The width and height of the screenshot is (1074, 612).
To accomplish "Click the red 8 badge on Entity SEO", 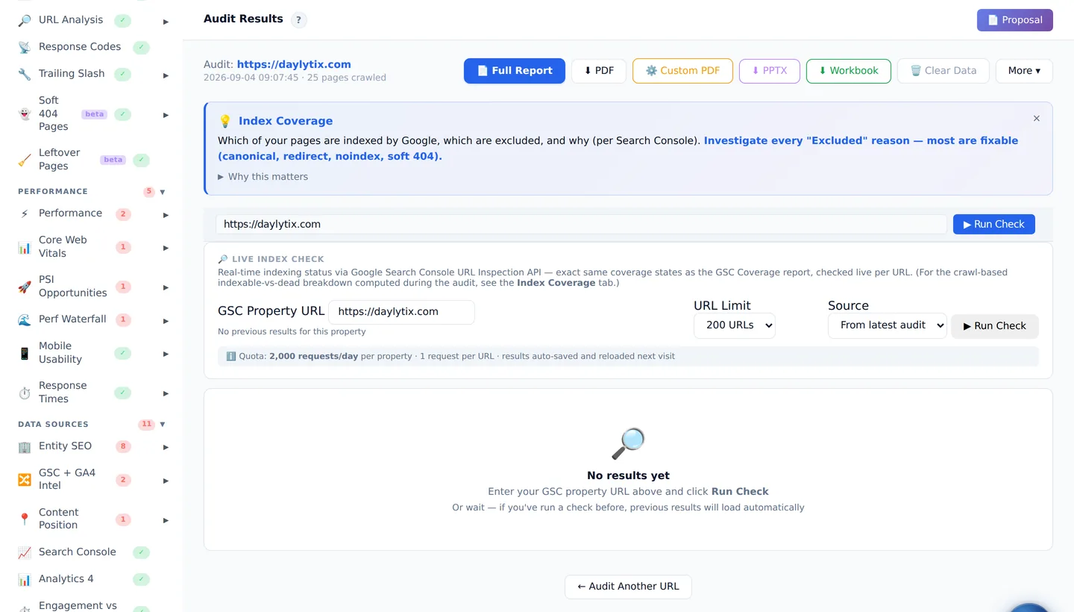I will click(x=123, y=446).
